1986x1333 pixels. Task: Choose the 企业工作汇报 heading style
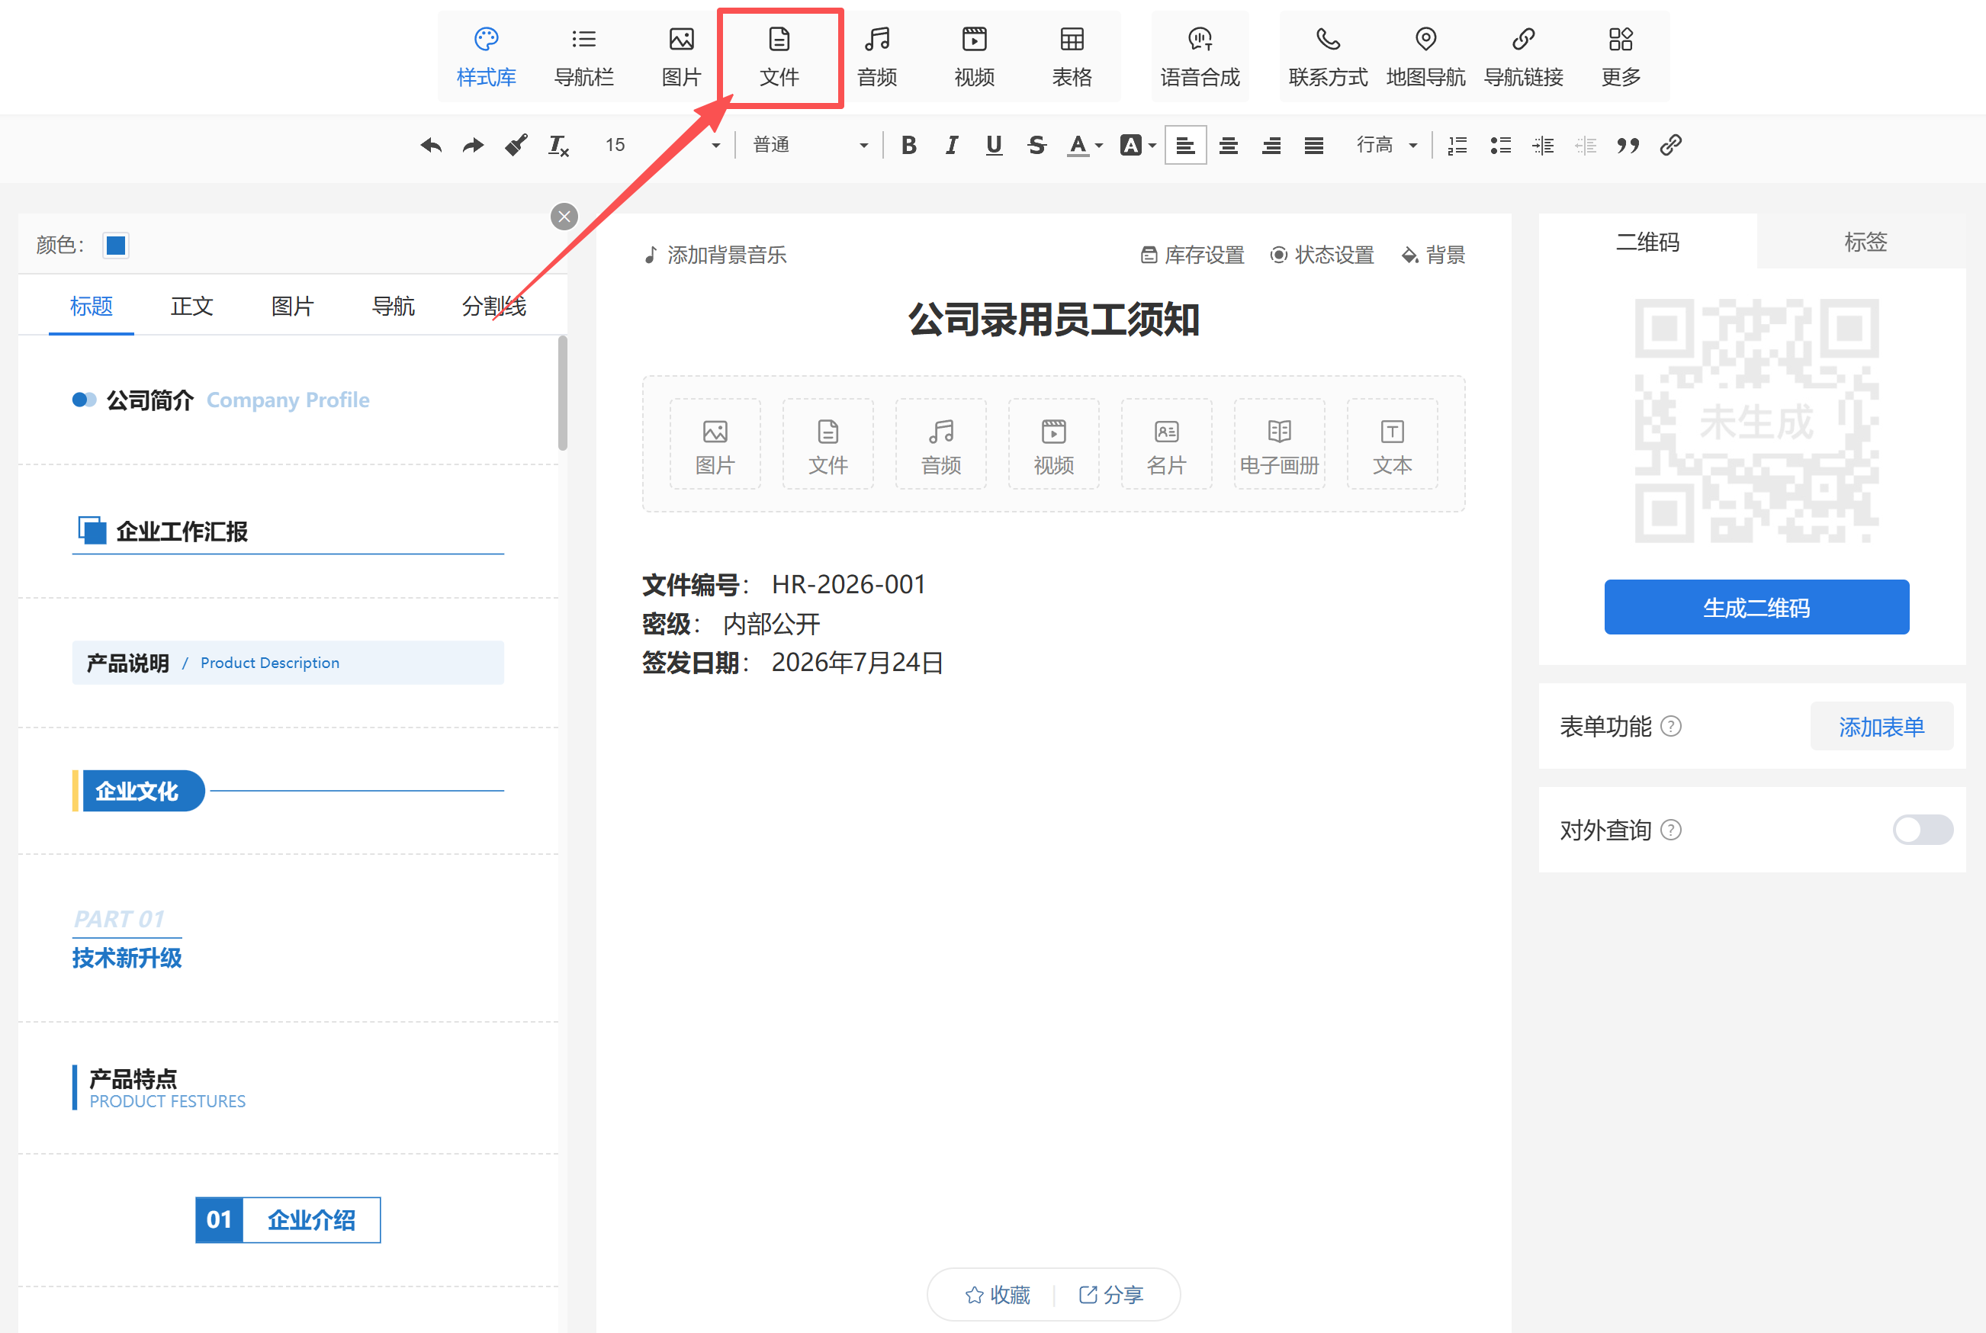pyautogui.click(x=288, y=533)
